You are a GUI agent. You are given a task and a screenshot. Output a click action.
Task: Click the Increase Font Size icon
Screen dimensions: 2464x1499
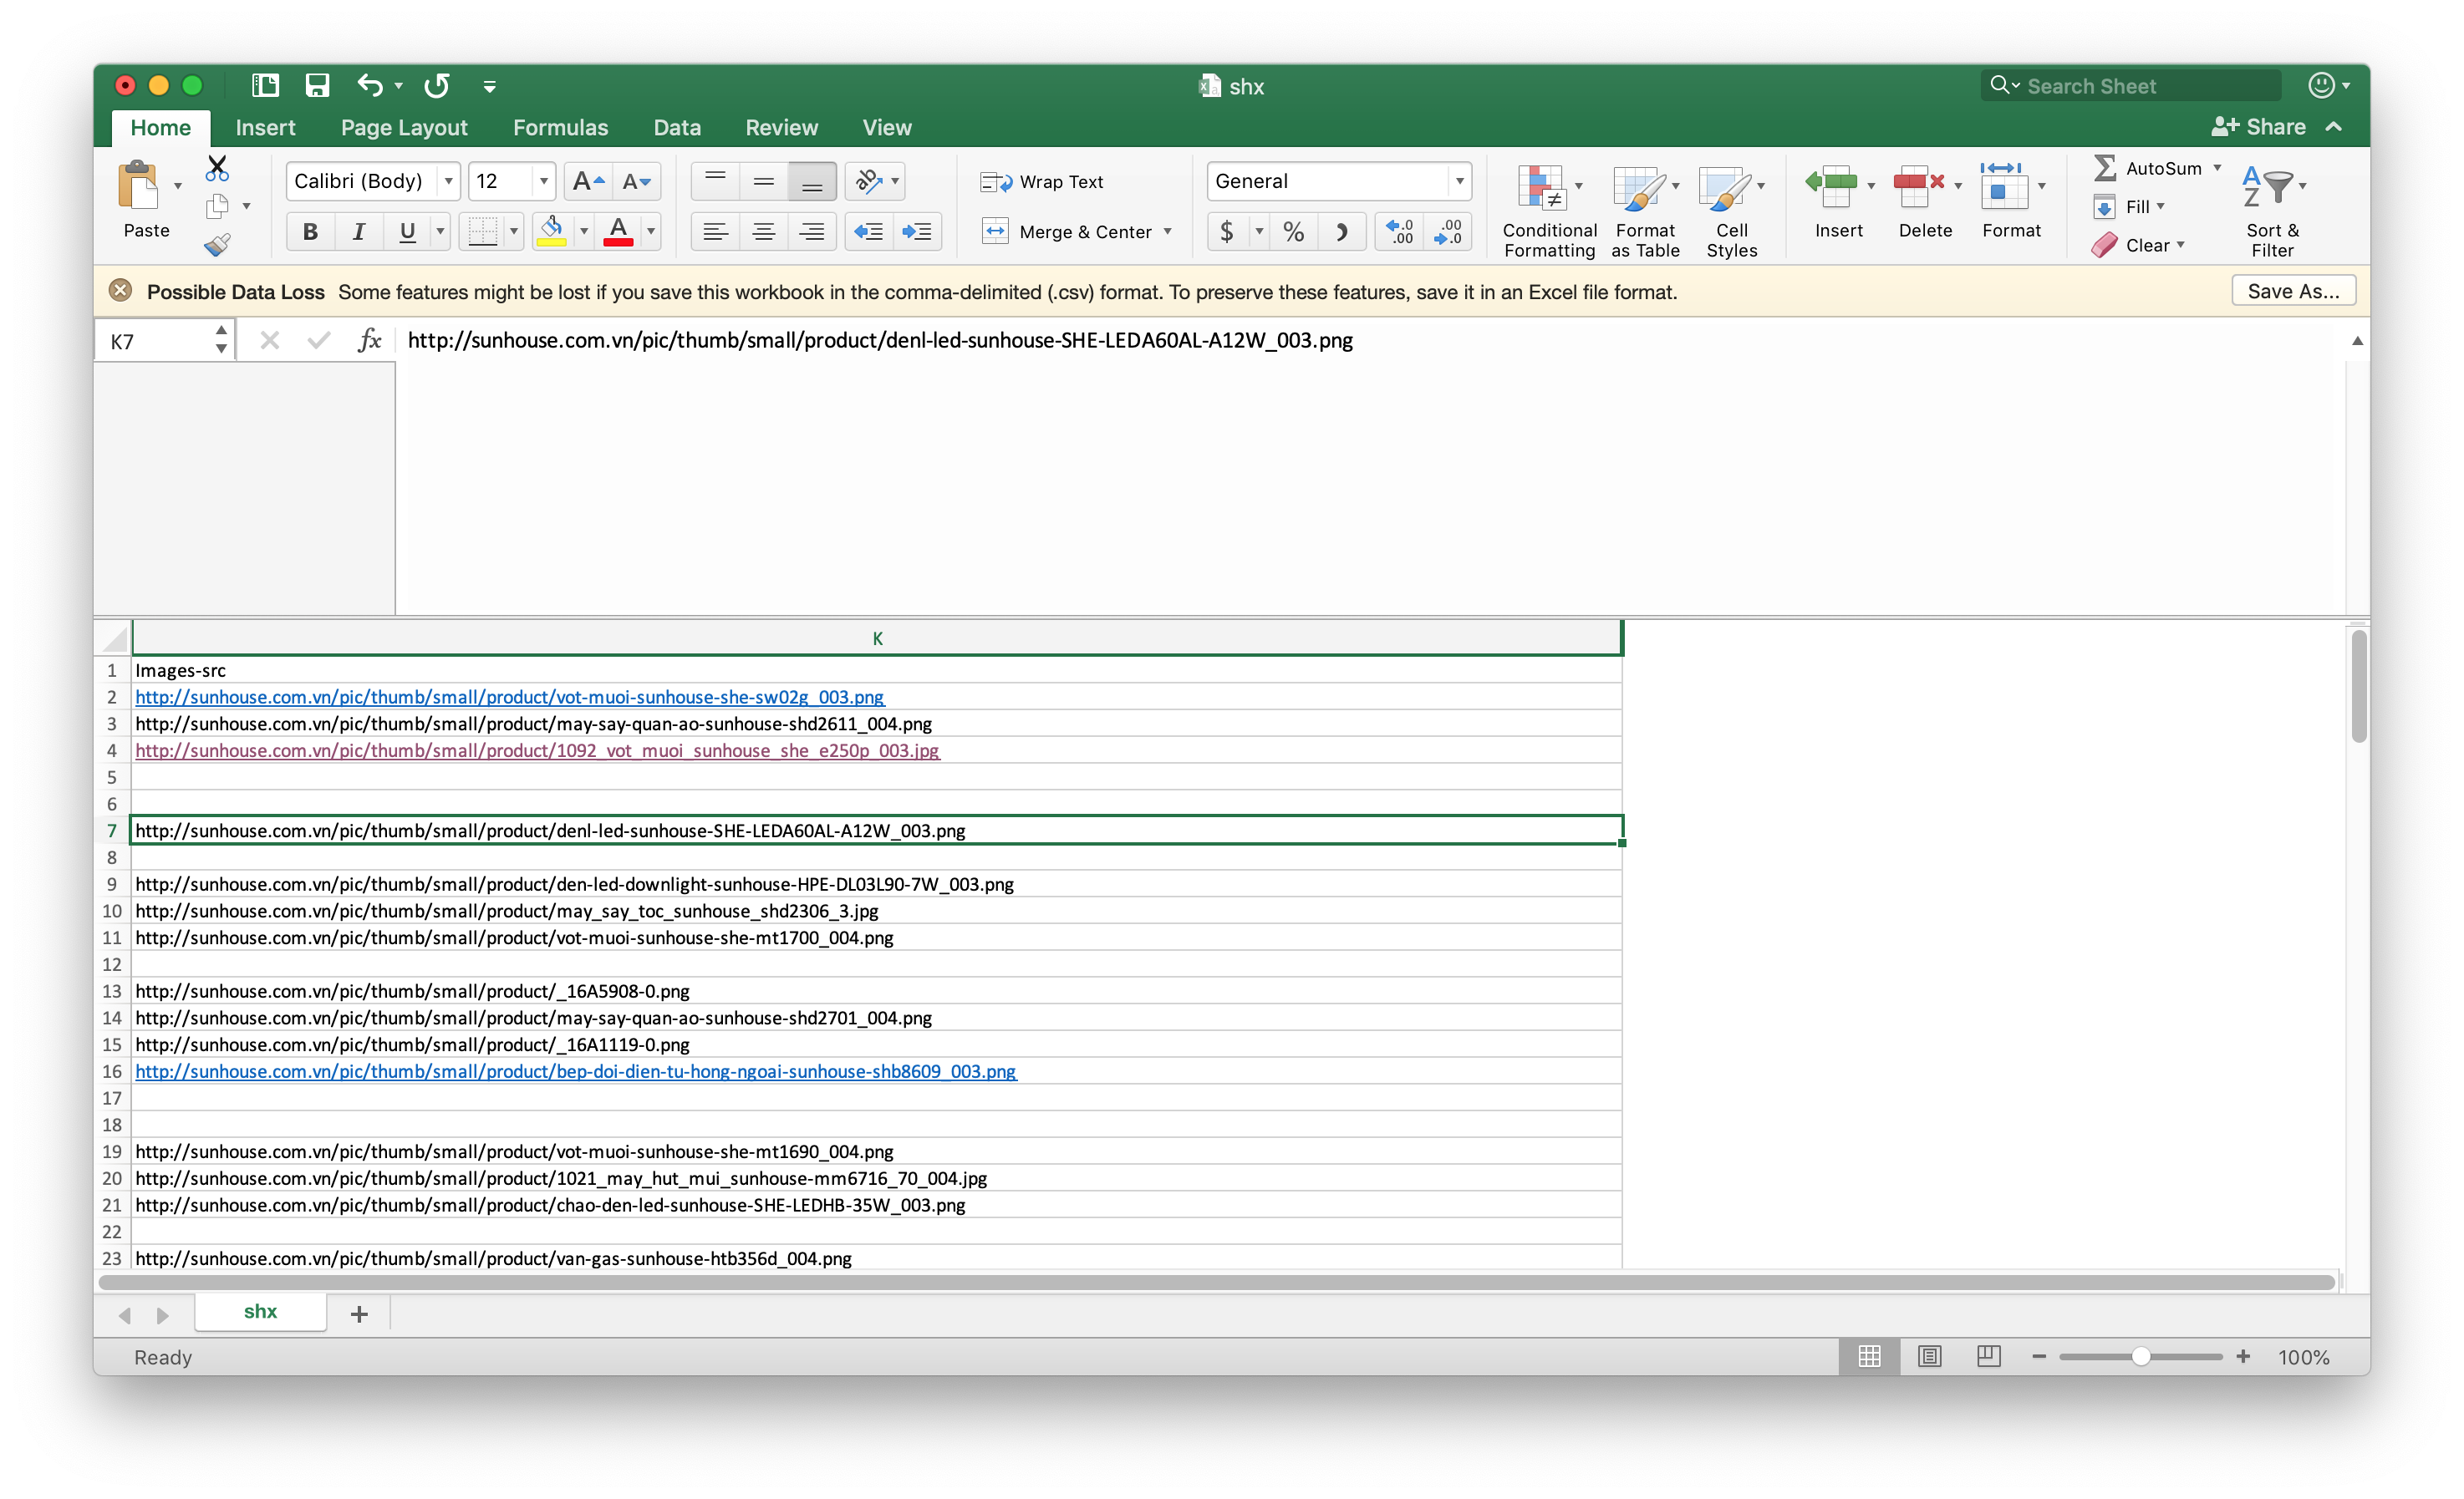click(588, 181)
